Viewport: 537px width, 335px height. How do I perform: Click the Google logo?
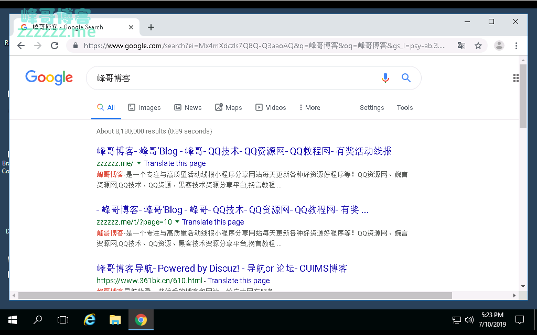[49, 77]
